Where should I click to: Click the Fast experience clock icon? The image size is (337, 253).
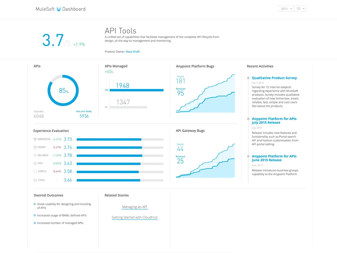[x=35, y=163]
